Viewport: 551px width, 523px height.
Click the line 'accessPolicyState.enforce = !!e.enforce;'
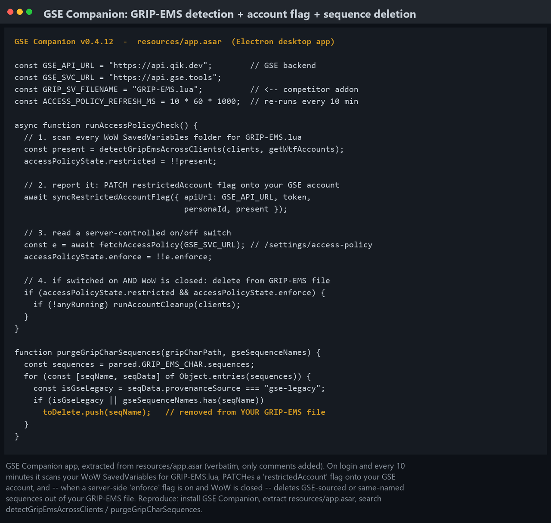pyautogui.click(x=118, y=257)
